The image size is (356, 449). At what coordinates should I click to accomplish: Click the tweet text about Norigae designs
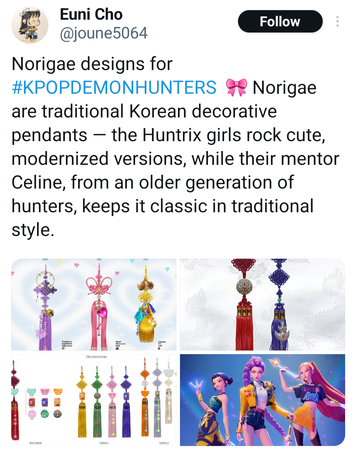tap(175, 147)
